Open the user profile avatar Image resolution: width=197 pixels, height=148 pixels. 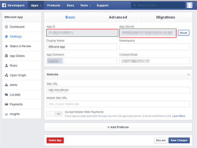coord(189,5)
